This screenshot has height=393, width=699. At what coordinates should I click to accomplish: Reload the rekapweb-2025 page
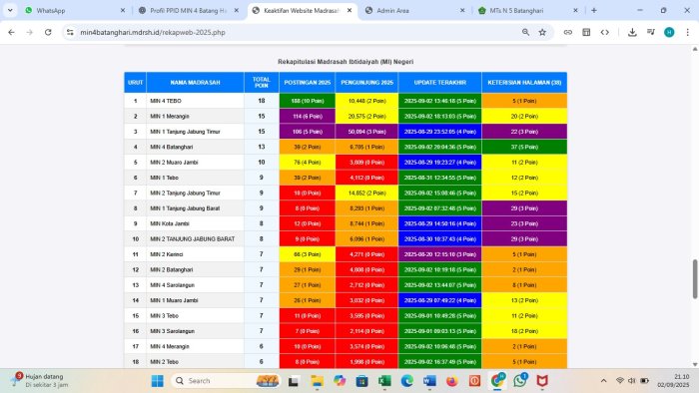(48, 32)
